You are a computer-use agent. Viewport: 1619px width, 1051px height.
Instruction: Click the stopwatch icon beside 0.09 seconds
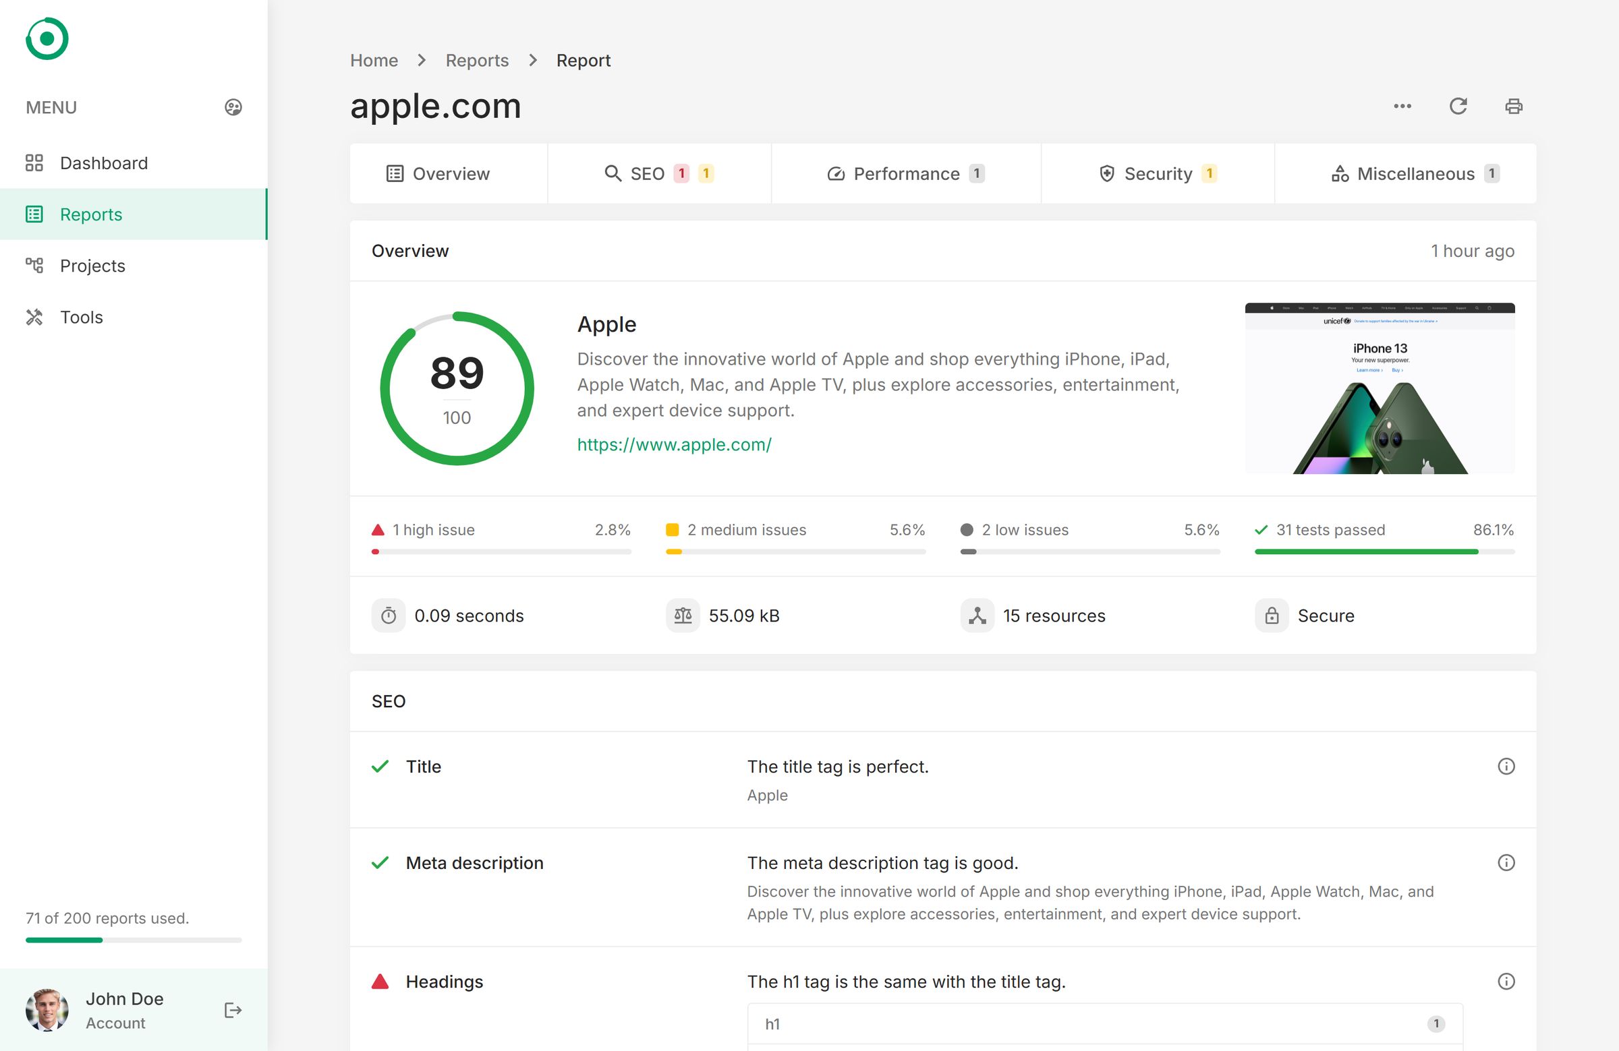point(388,615)
